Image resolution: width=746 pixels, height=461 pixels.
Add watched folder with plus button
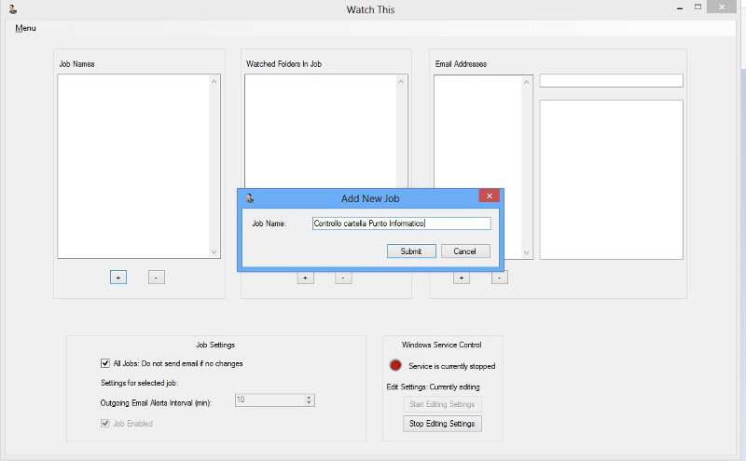(x=305, y=277)
